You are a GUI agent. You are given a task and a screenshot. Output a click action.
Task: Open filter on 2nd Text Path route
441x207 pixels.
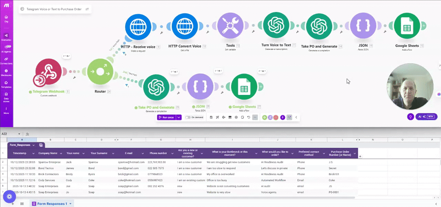pyautogui.click(x=127, y=85)
